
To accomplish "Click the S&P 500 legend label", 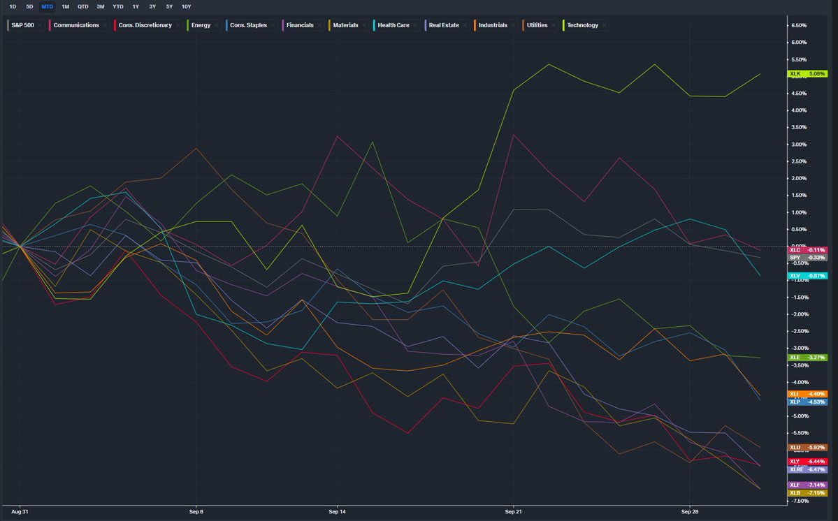I will 22,25.
